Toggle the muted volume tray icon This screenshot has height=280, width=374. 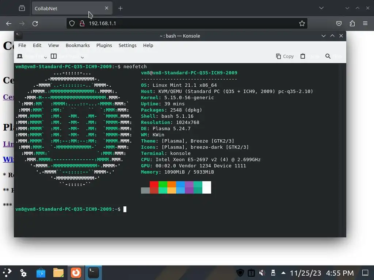[x=262, y=273]
